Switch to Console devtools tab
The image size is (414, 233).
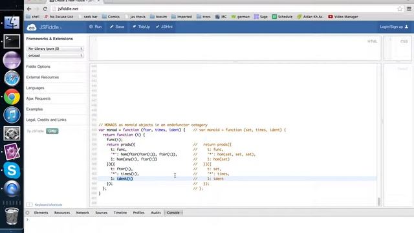(x=173, y=213)
